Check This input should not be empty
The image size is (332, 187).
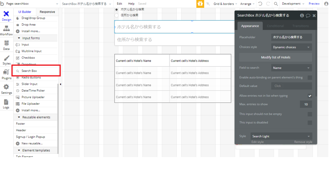(x=310, y=114)
